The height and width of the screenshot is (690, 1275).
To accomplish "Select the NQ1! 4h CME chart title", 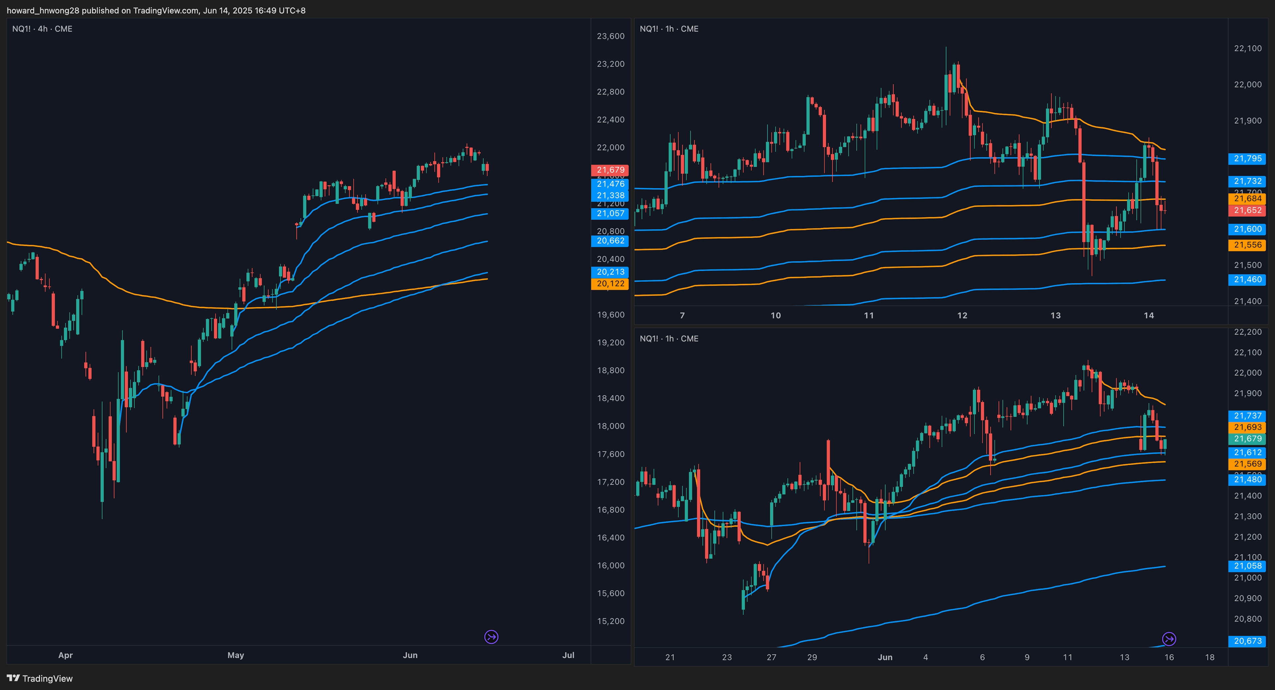I will [x=42, y=29].
